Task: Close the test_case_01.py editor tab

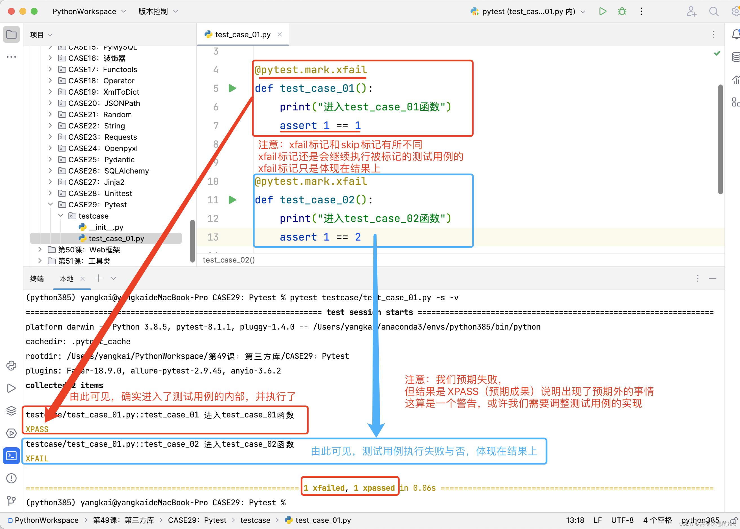Action: point(280,34)
